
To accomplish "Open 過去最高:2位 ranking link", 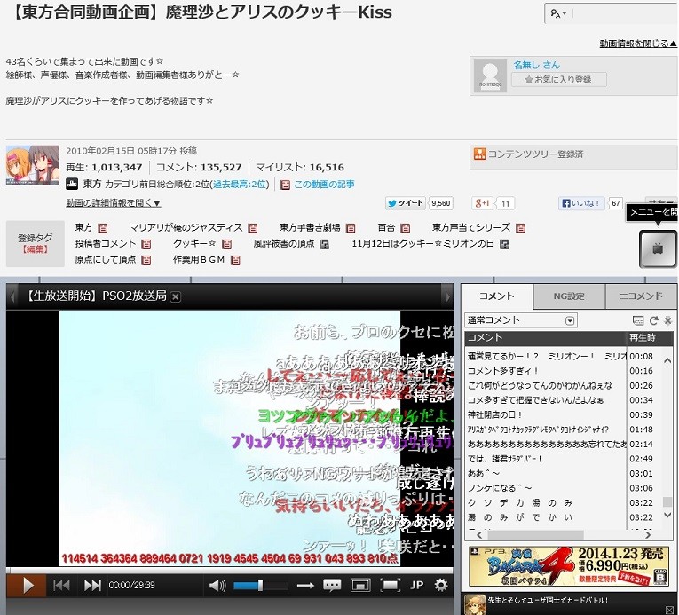I will point(240,185).
